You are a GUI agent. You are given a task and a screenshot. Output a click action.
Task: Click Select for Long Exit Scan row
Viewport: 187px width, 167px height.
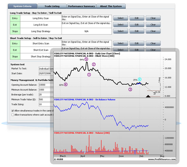120,24
